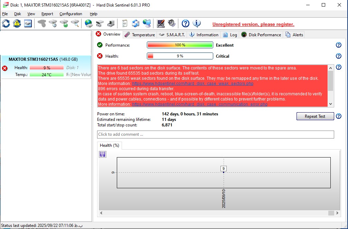Click the globe-on-disk toolbar icon

89,23
